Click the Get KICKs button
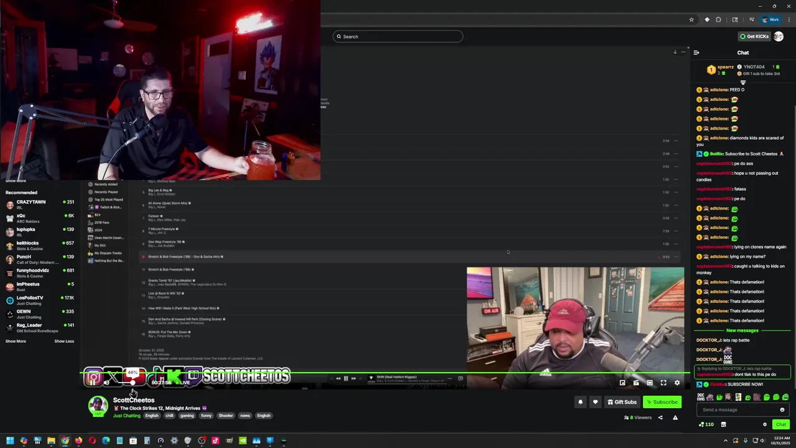 point(754,36)
